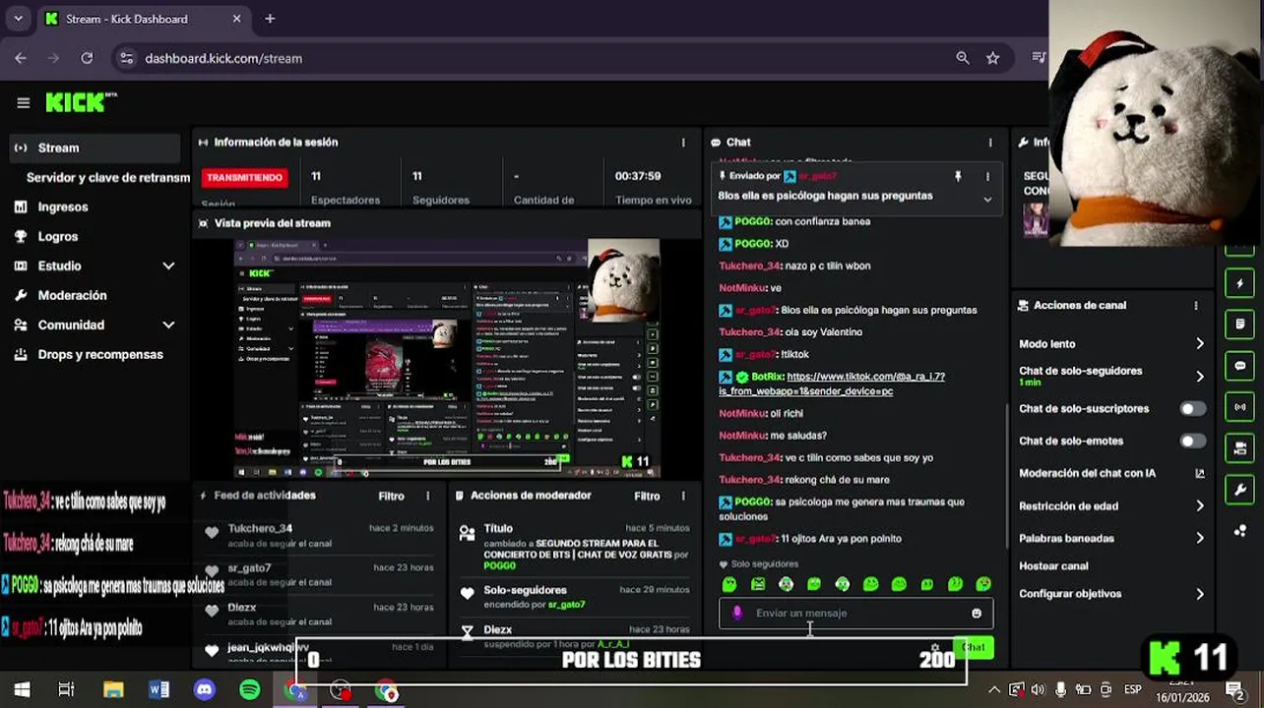Open Discord from taskbar
1264x708 pixels.
tap(205, 690)
